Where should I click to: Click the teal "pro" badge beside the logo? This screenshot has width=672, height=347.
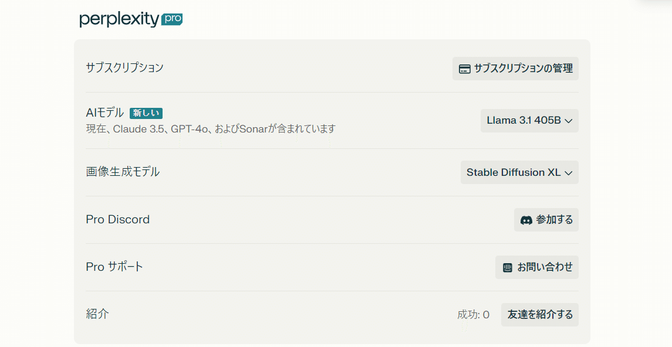[x=173, y=19]
